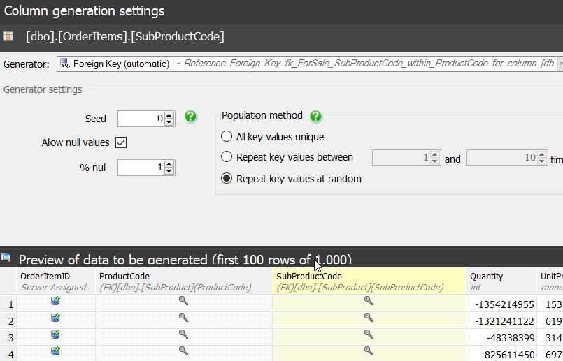
Task: Open help for Population method
Action: point(315,116)
